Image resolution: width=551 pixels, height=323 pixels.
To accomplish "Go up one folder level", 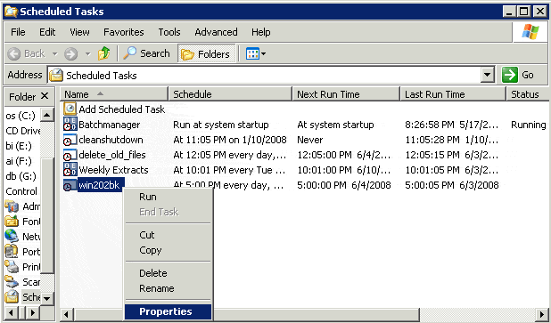I will tap(104, 53).
